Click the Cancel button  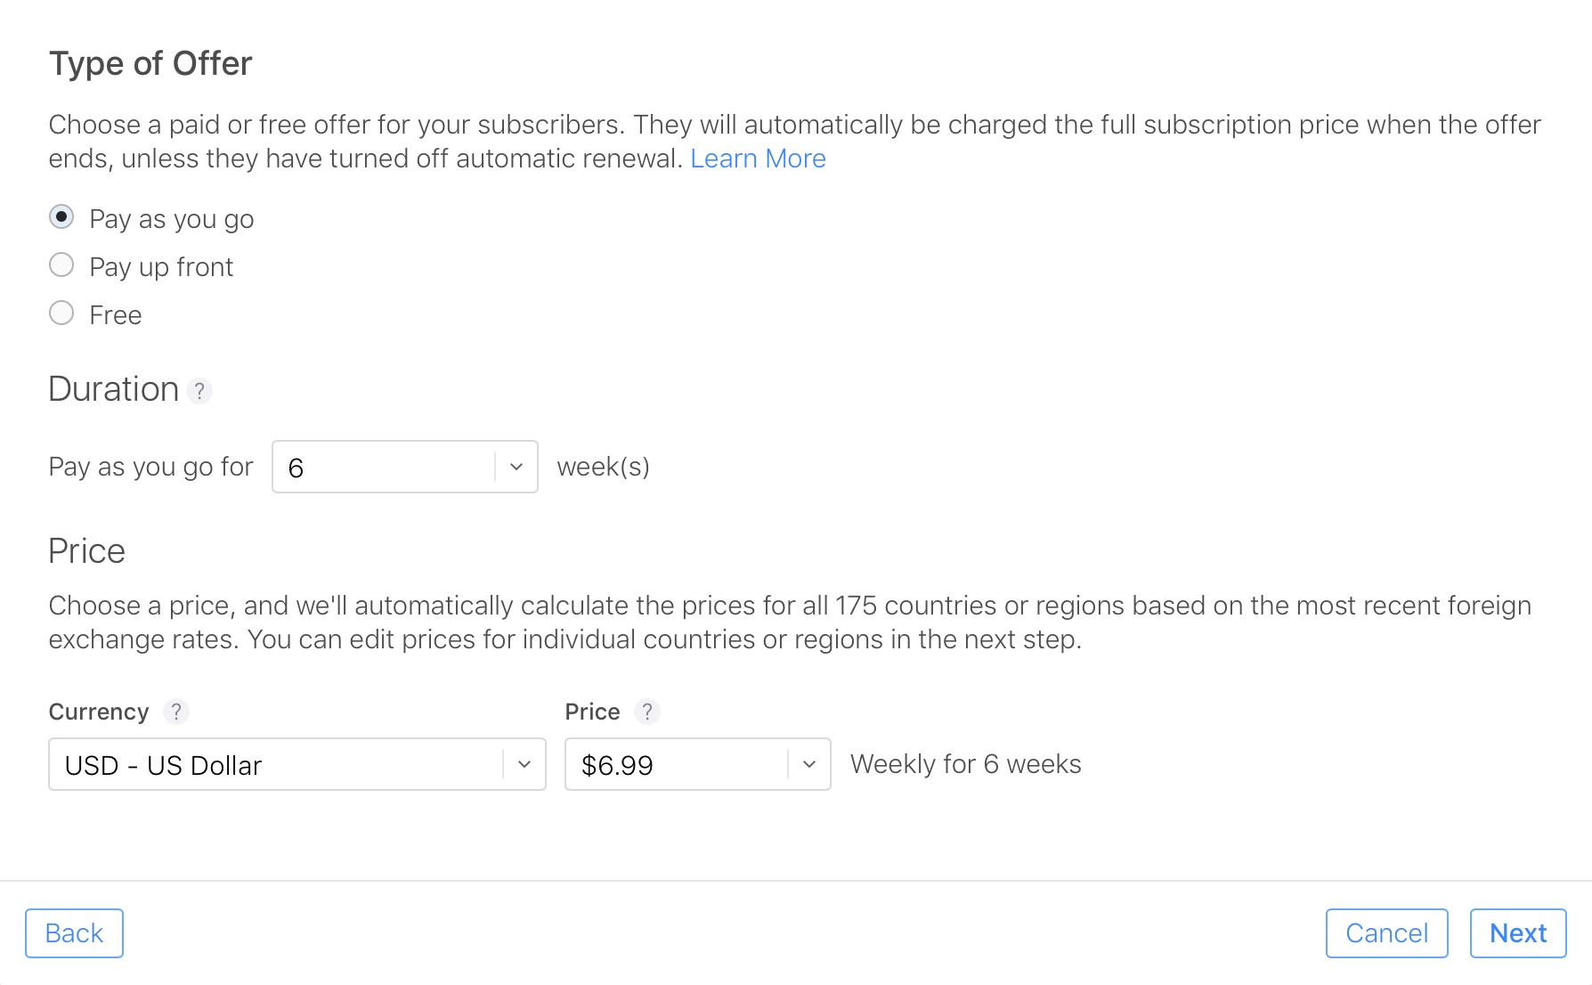[x=1386, y=933]
